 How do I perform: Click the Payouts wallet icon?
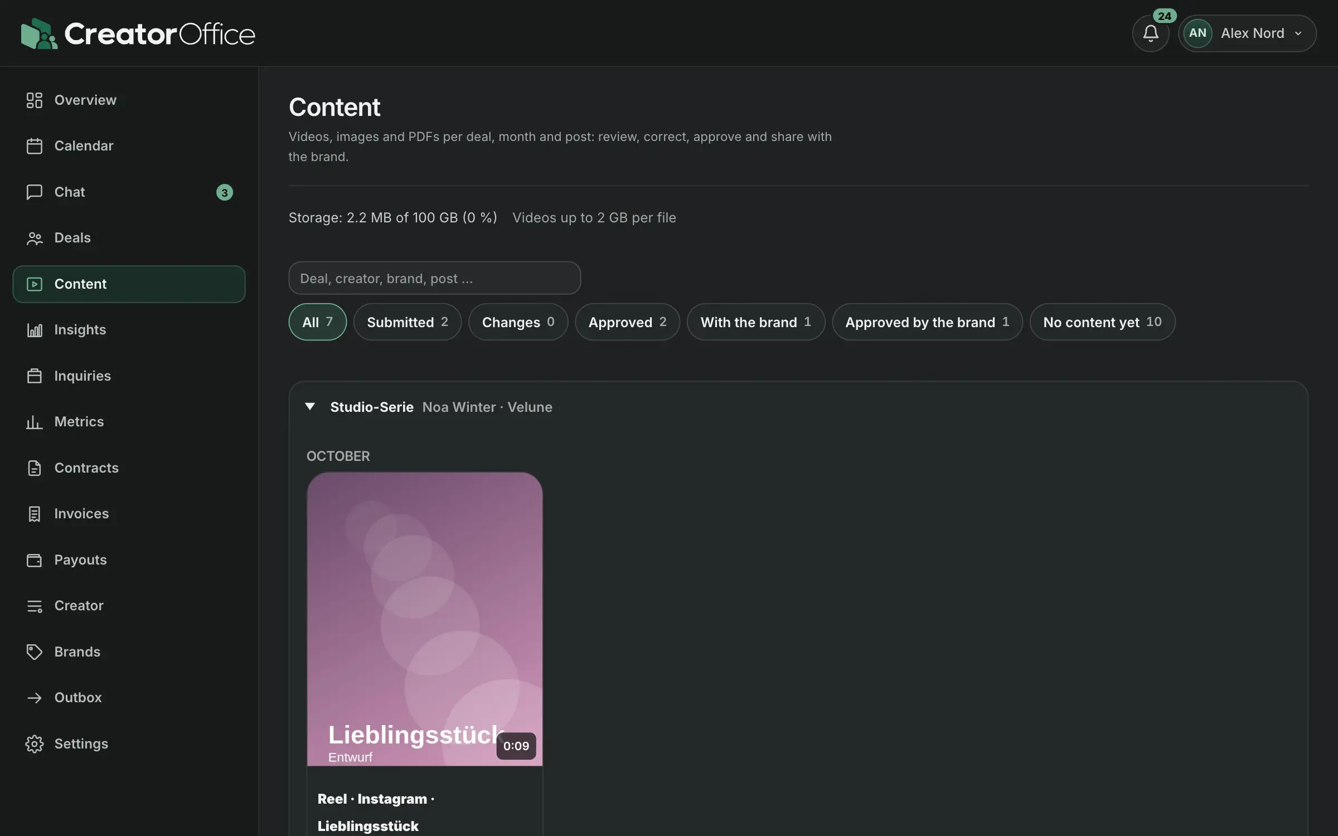pos(35,560)
